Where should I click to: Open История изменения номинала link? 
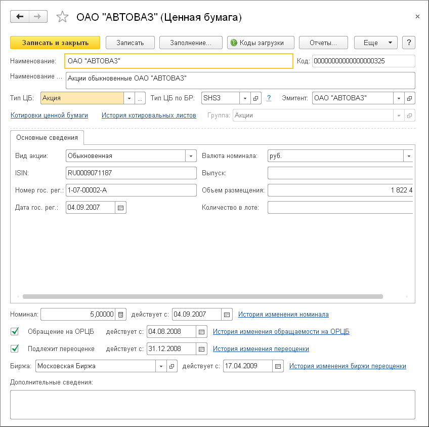[283, 315]
